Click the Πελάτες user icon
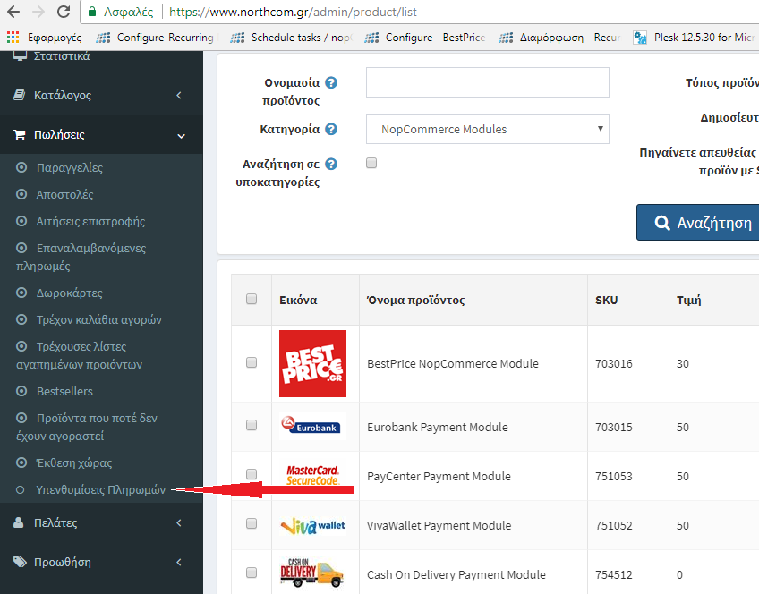This screenshot has width=759, height=594. (x=19, y=522)
